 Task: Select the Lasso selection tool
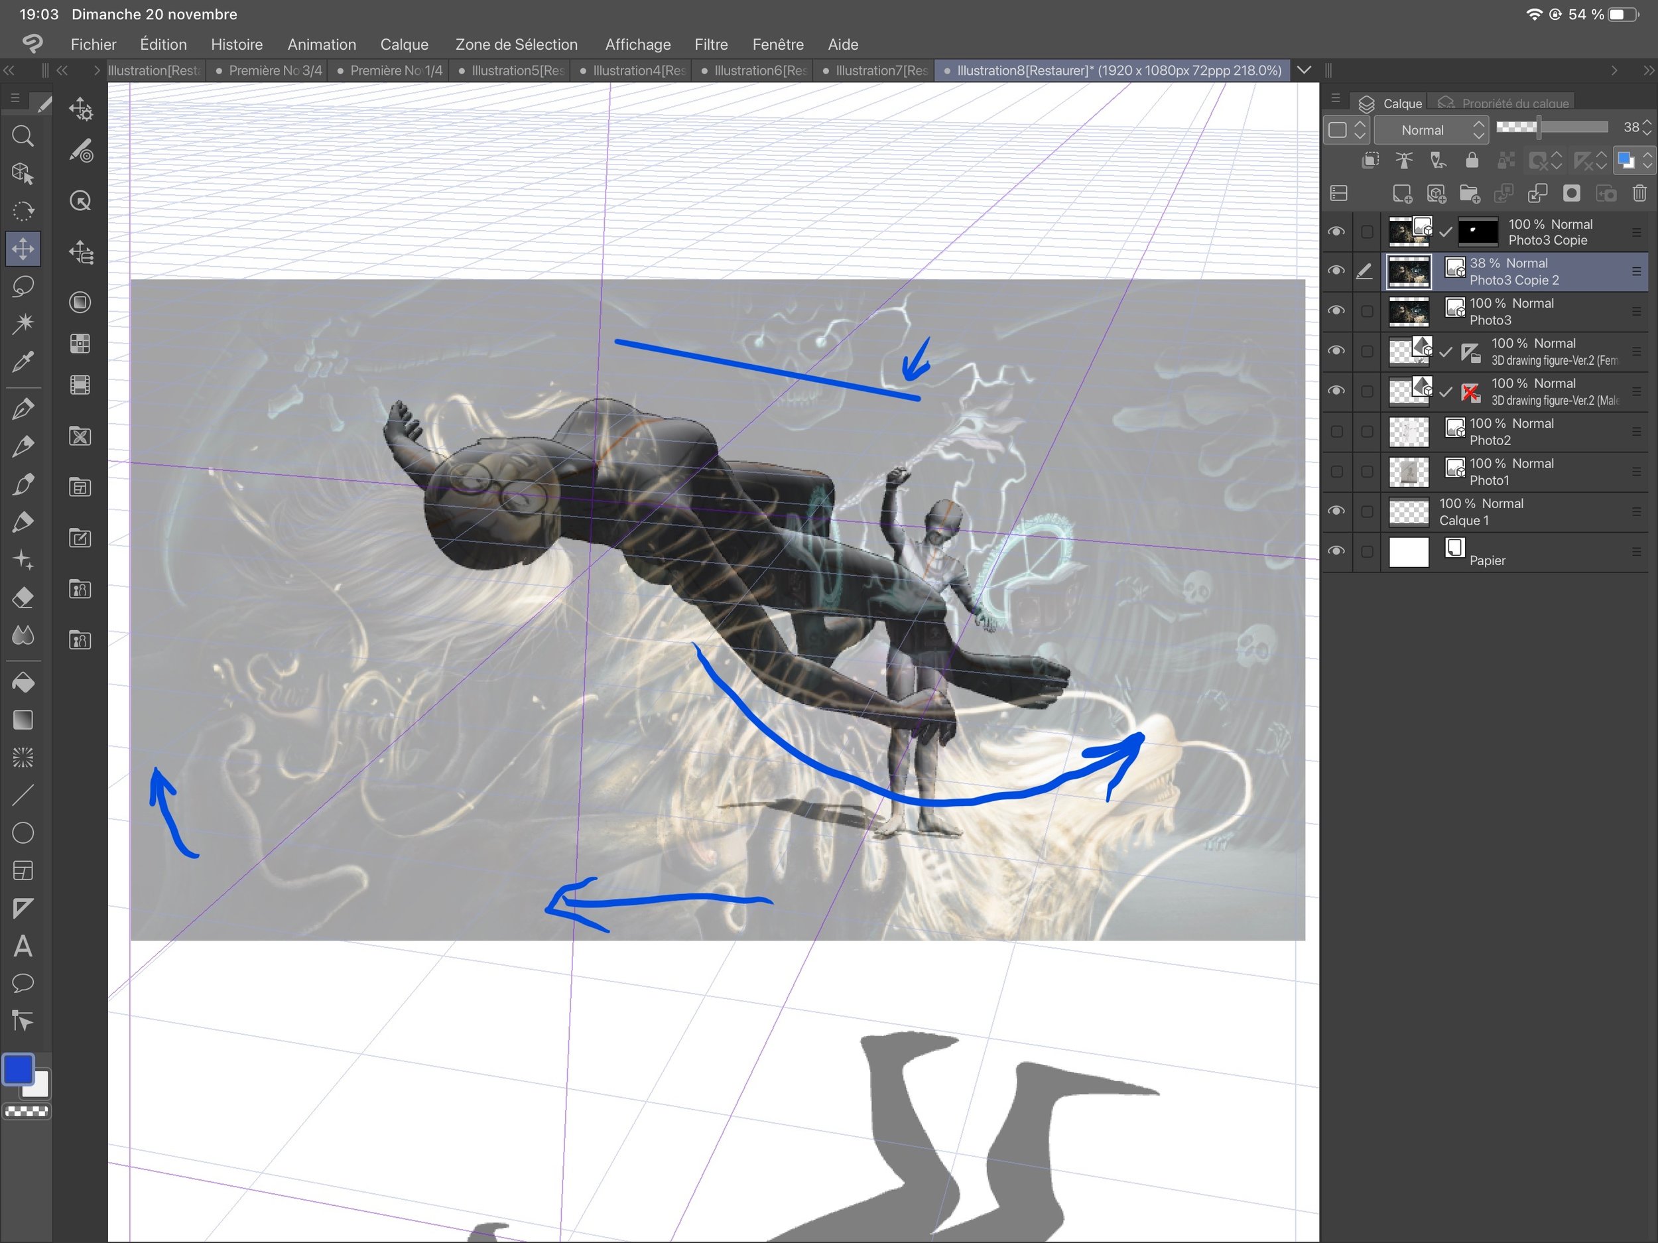click(23, 287)
